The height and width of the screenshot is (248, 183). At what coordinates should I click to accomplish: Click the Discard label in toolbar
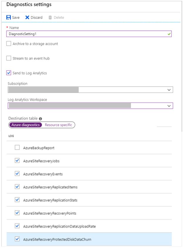(x=36, y=17)
